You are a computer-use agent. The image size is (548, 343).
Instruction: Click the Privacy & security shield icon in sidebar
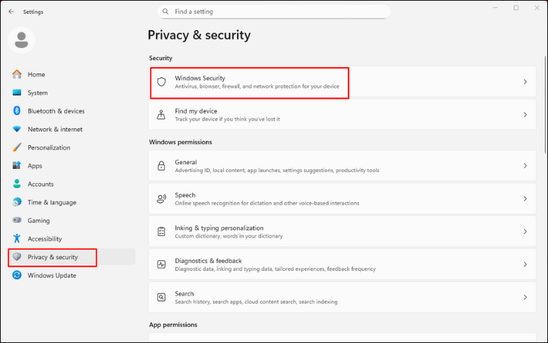(x=16, y=257)
